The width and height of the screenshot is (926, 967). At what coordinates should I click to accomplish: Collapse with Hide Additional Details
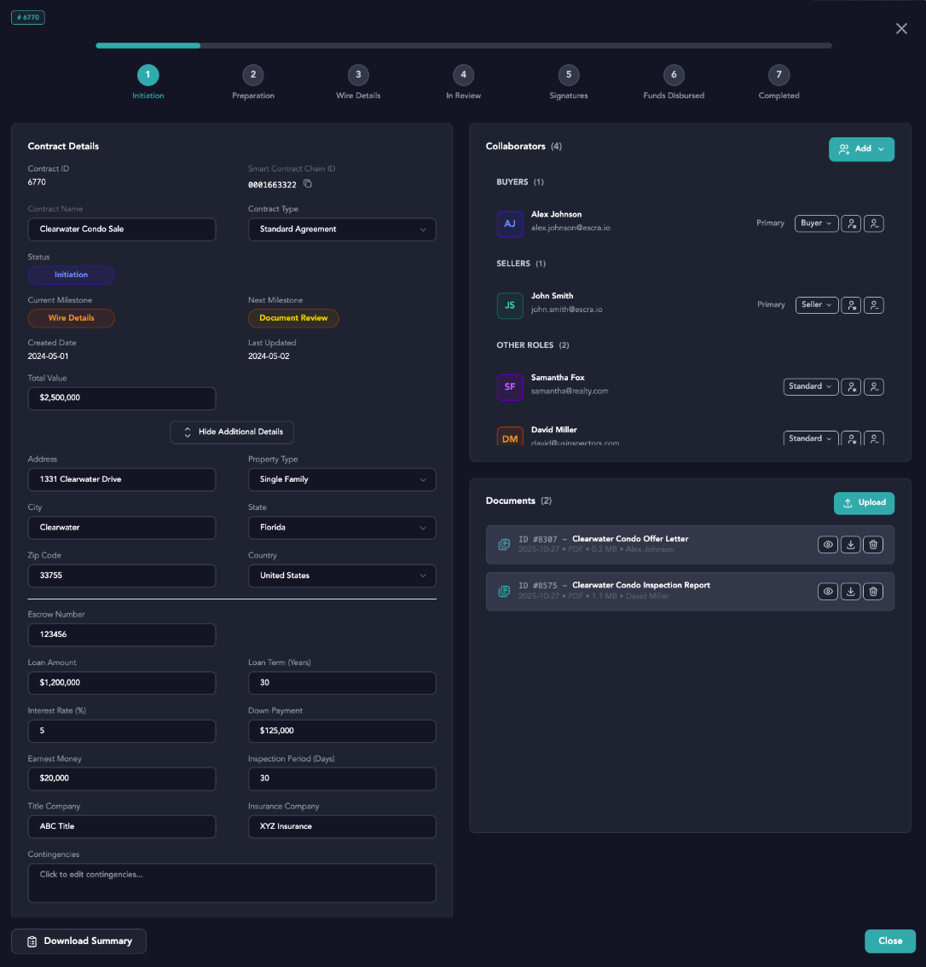coord(232,432)
